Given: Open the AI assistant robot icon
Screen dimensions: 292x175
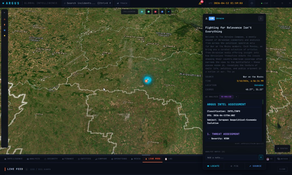Looking at the screenshot, I should coord(269,159).
